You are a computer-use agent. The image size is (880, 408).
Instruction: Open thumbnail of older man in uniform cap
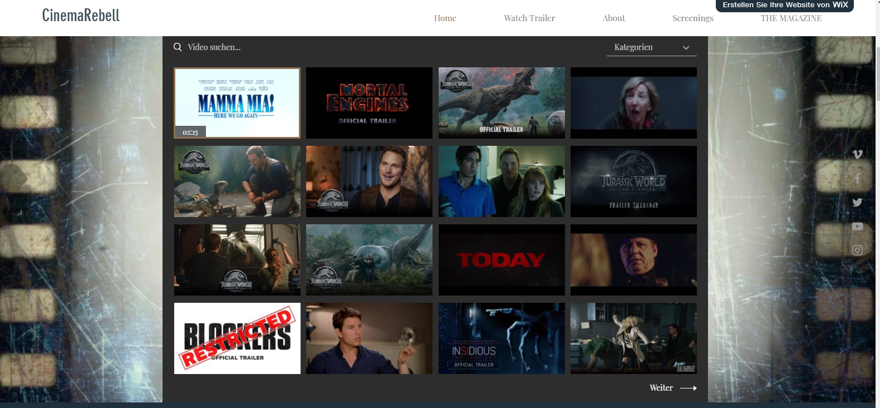(x=633, y=260)
